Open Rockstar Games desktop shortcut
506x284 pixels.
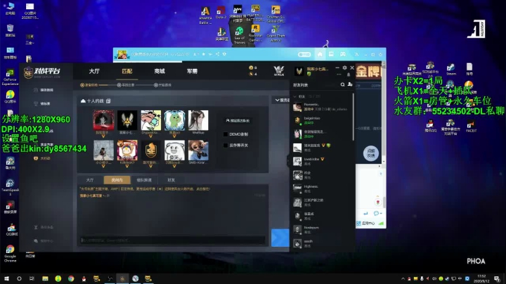click(255, 34)
